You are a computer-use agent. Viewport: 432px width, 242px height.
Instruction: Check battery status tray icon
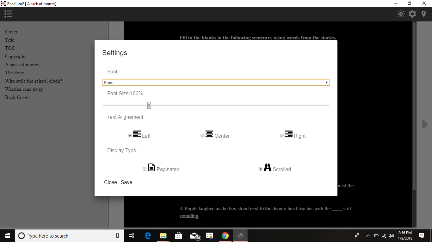click(376, 236)
